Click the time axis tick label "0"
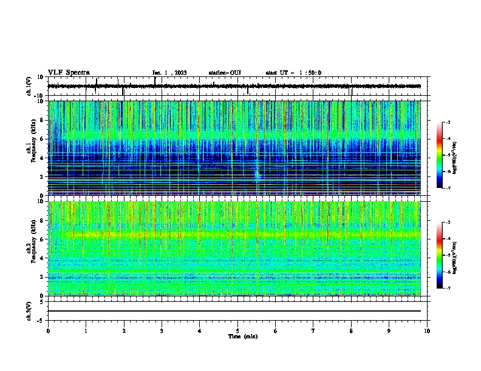Screen dimensions: 481x371 coord(48,331)
